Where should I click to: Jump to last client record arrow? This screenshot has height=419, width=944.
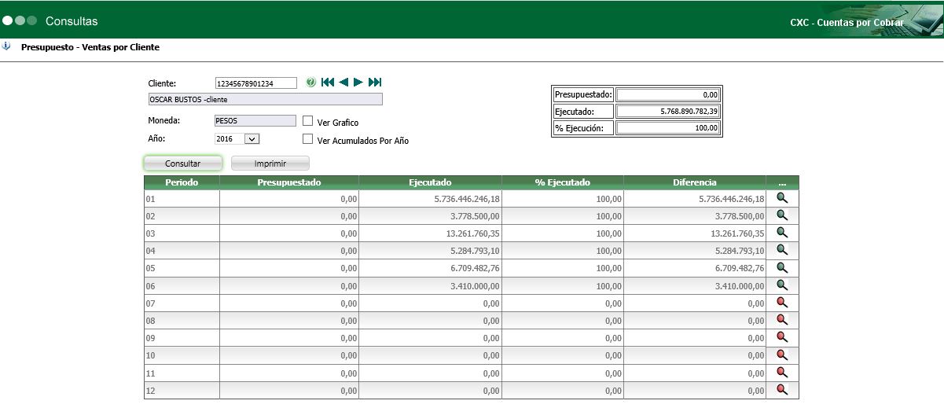click(375, 83)
